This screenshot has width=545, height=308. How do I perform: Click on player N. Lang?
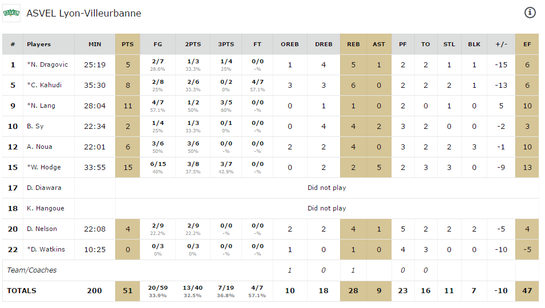(x=40, y=106)
